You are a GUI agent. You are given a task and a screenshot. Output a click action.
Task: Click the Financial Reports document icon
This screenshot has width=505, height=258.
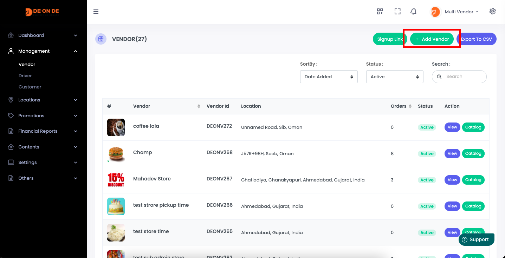pyautogui.click(x=11, y=131)
